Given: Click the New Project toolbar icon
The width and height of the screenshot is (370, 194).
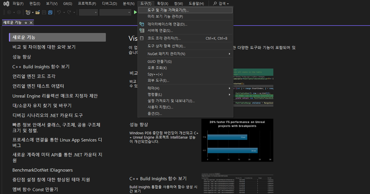Looking at the screenshot, I should click(28, 12).
